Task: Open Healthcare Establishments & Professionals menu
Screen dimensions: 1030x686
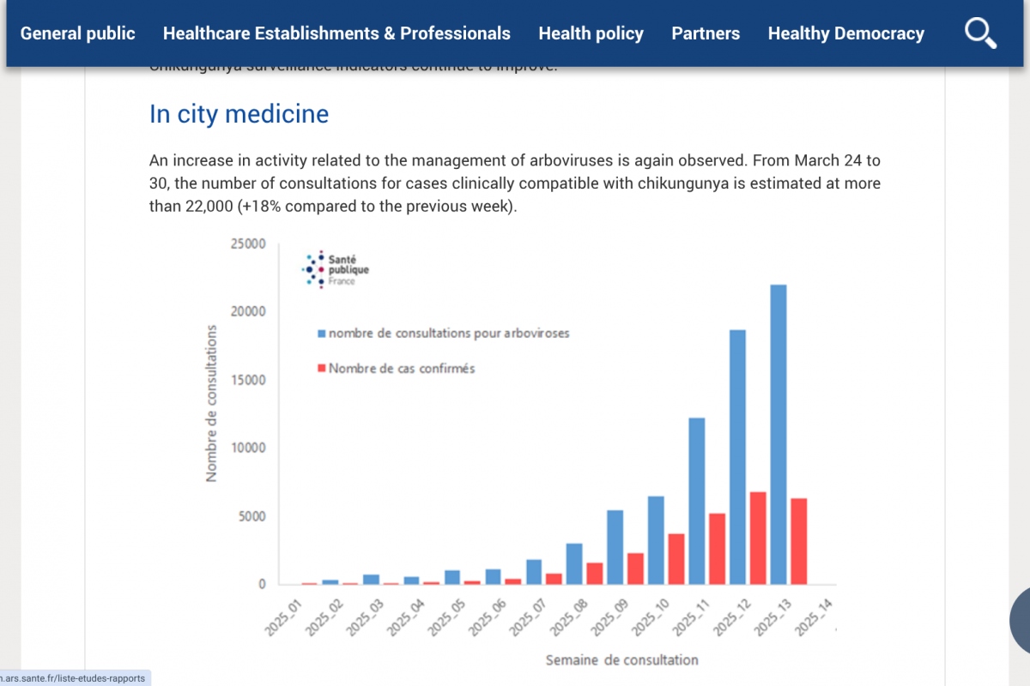Action: pos(336,33)
